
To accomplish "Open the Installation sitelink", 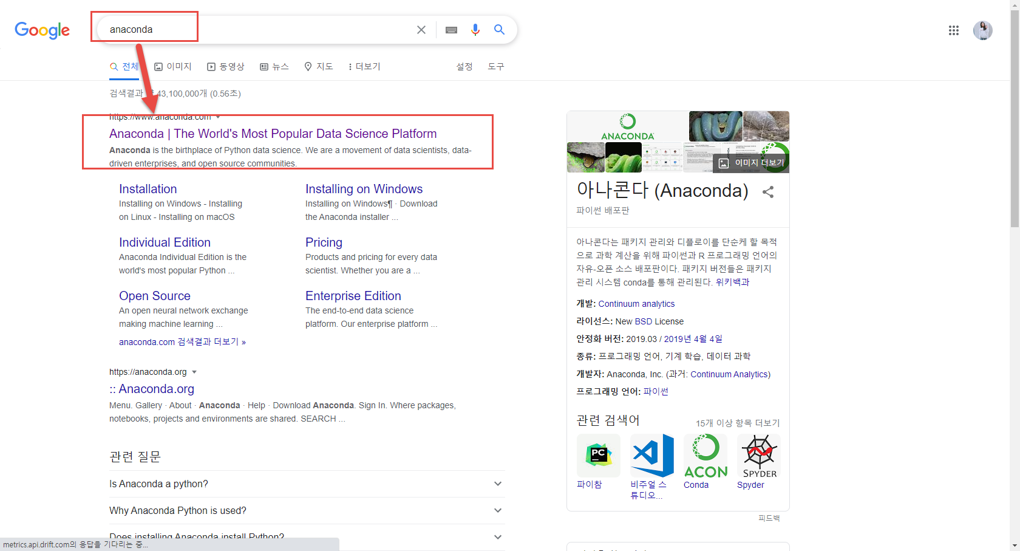I will (148, 189).
